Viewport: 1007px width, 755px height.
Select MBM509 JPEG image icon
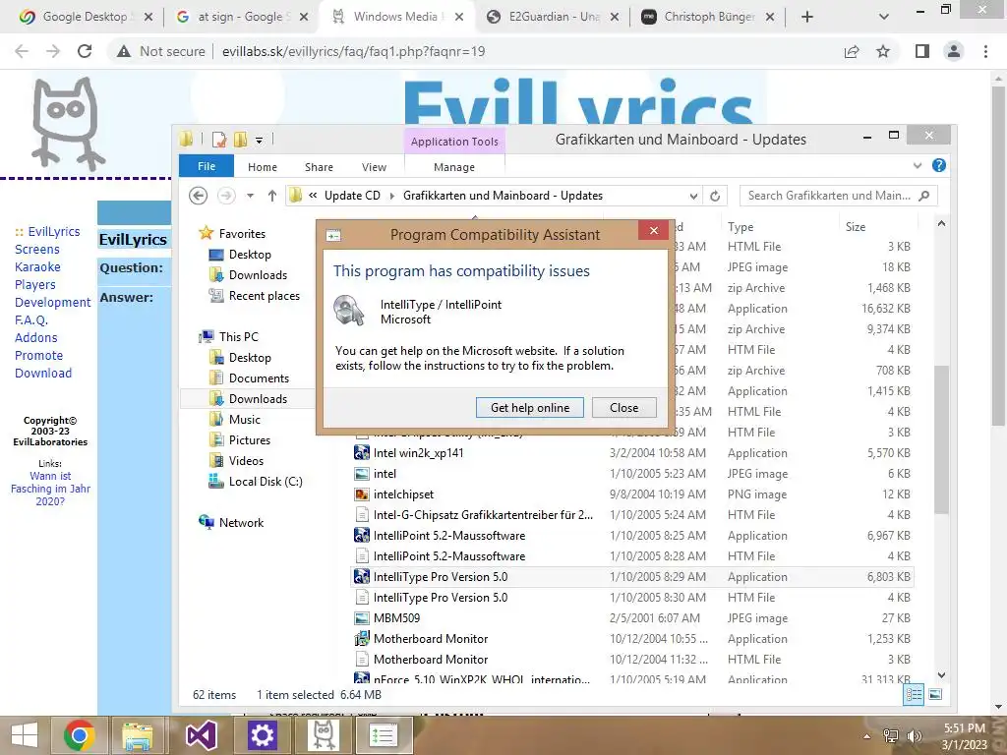[x=362, y=618]
